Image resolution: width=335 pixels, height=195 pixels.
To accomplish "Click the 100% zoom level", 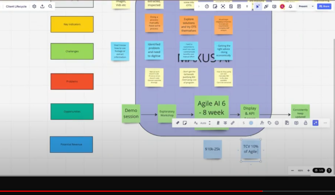I will (301, 170).
